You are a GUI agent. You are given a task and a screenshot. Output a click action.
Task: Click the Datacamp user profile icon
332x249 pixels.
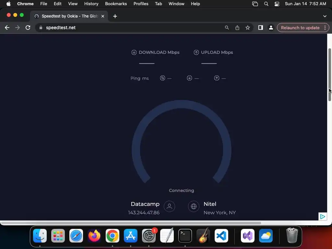pos(169,206)
